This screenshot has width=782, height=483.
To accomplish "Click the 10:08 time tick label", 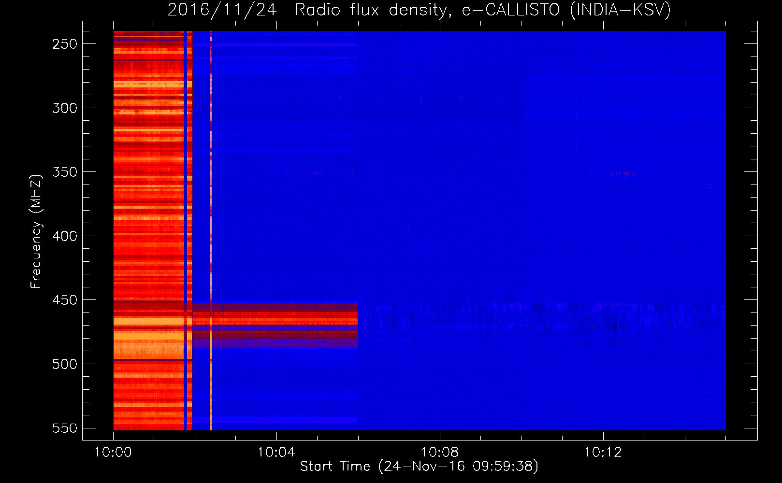I will pyautogui.click(x=440, y=453).
